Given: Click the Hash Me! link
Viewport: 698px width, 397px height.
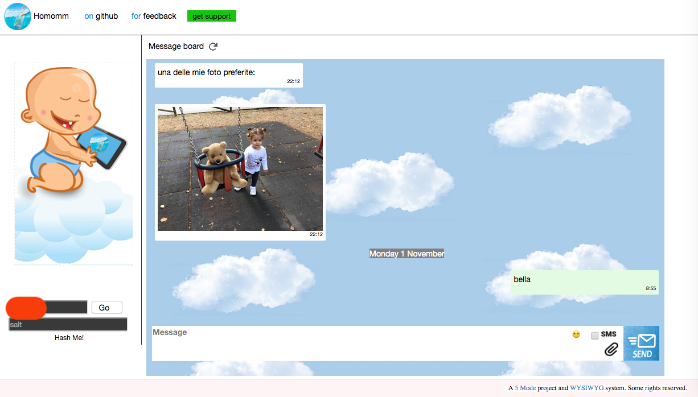Looking at the screenshot, I should (68, 337).
